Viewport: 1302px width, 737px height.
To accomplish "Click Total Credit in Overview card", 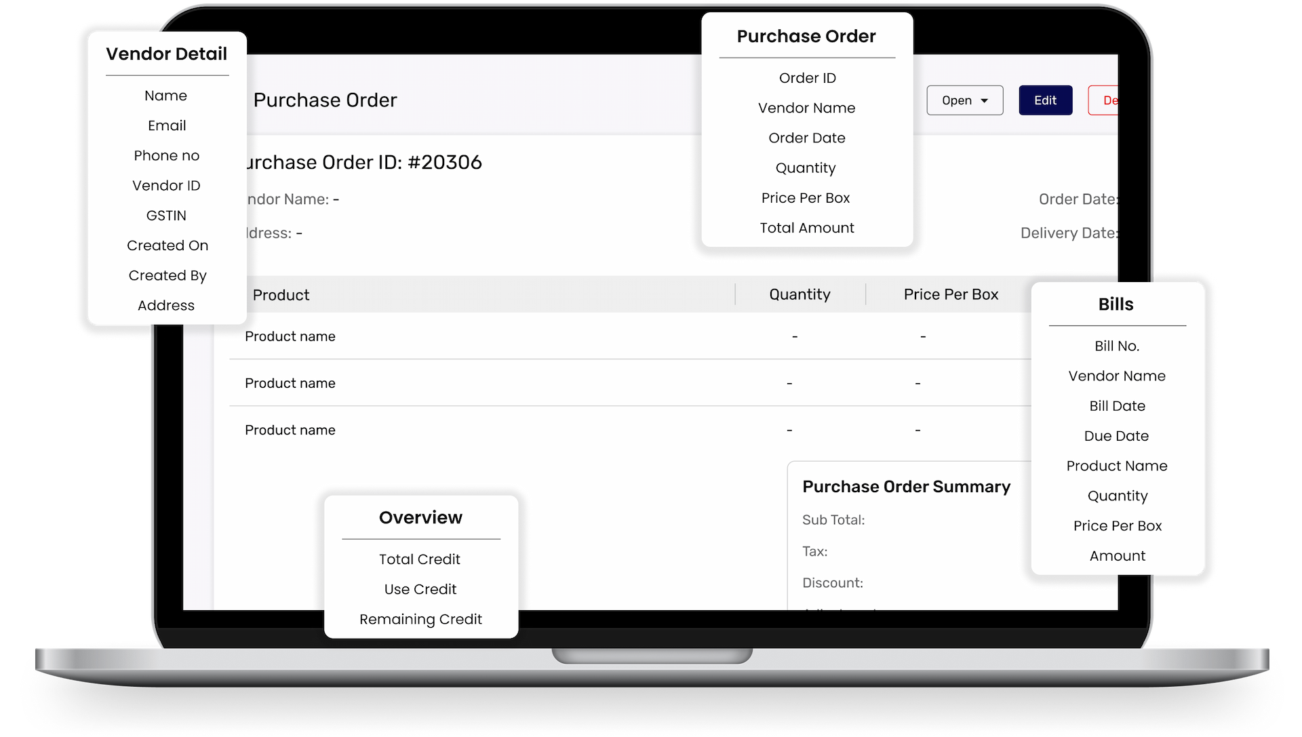I will coord(420,559).
